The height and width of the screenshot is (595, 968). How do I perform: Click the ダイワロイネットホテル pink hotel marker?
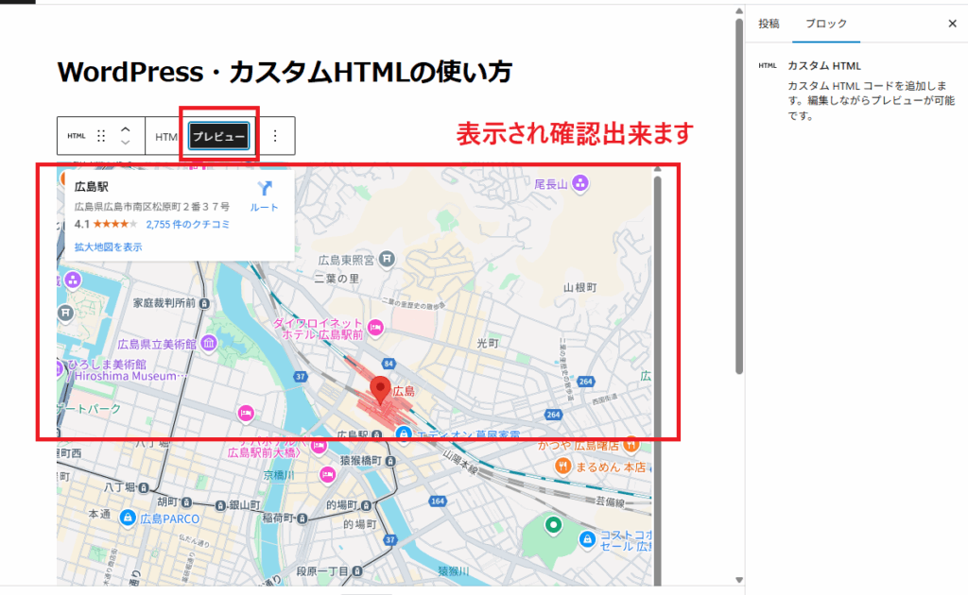[x=375, y=328]
